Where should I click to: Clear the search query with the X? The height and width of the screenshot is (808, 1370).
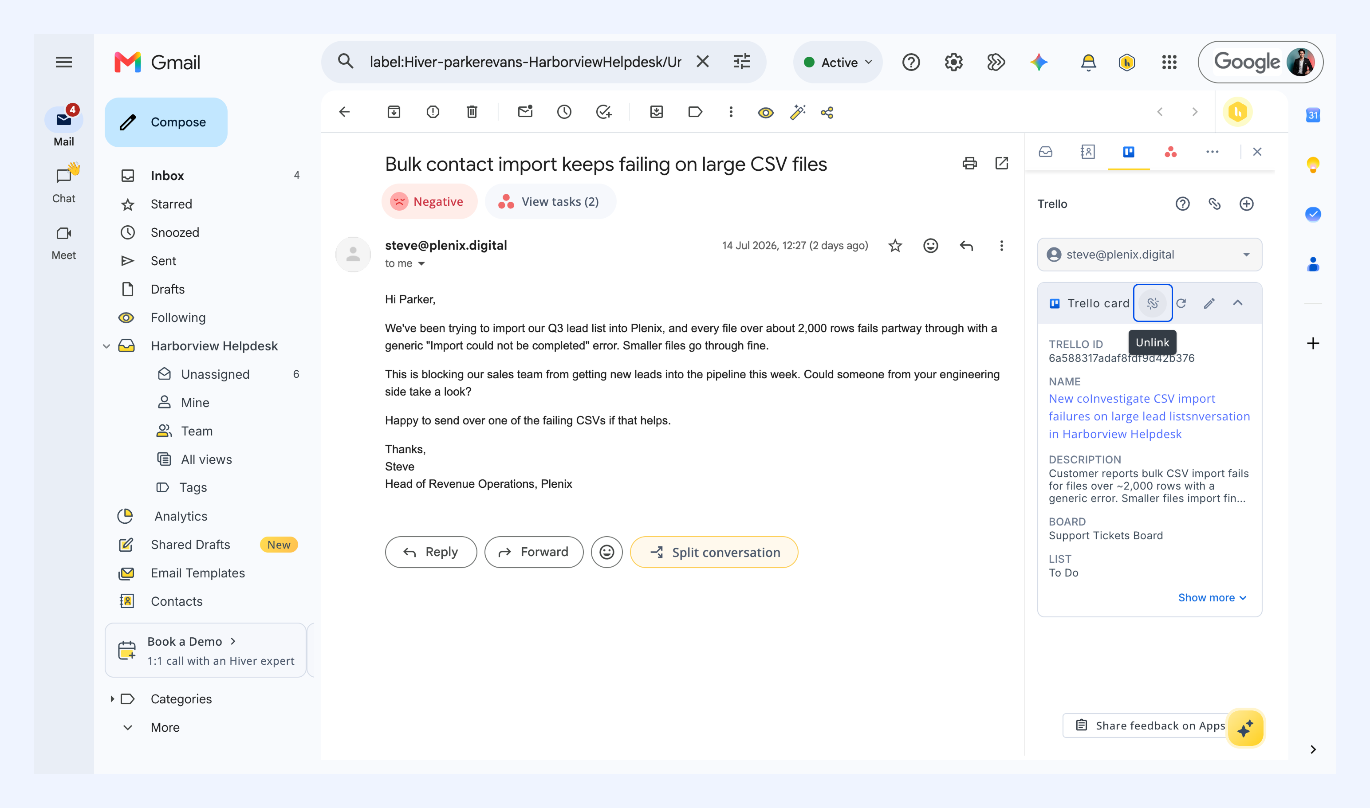click(703, 62)
